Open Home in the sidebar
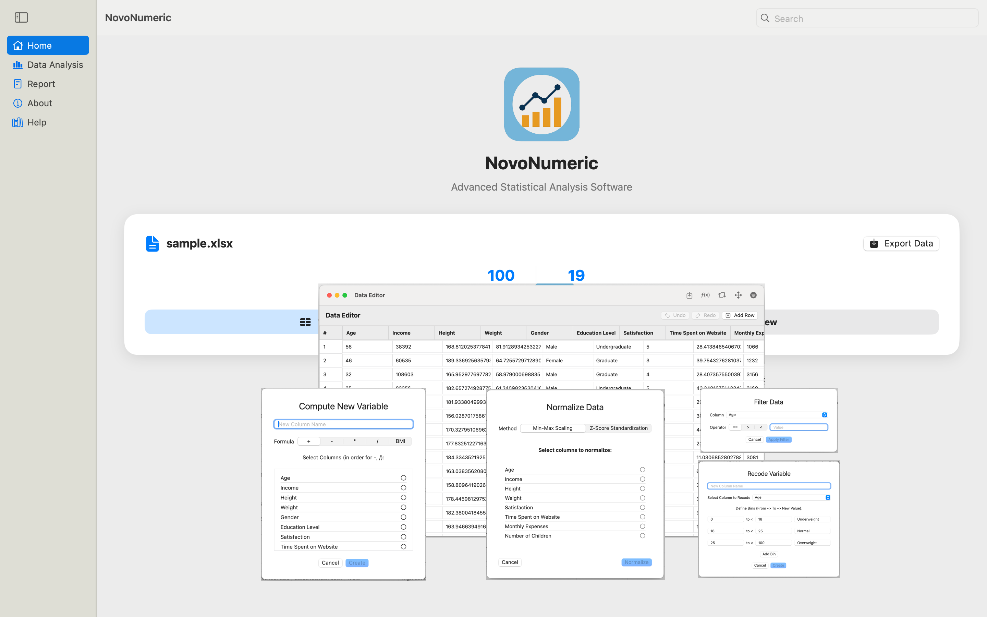This screenshot has height=617, width=987. 48,45
